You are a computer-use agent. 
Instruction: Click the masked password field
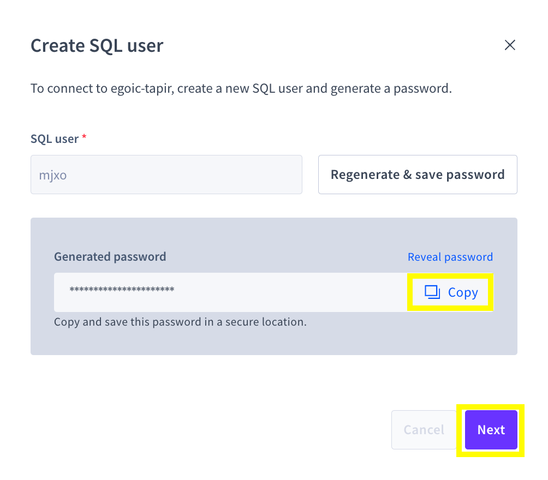(x=230, y=292)
